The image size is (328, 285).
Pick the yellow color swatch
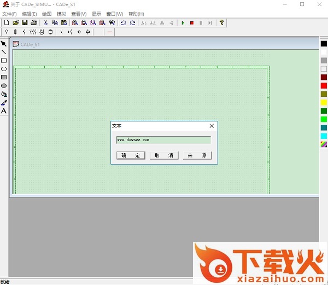pos(324,102)
